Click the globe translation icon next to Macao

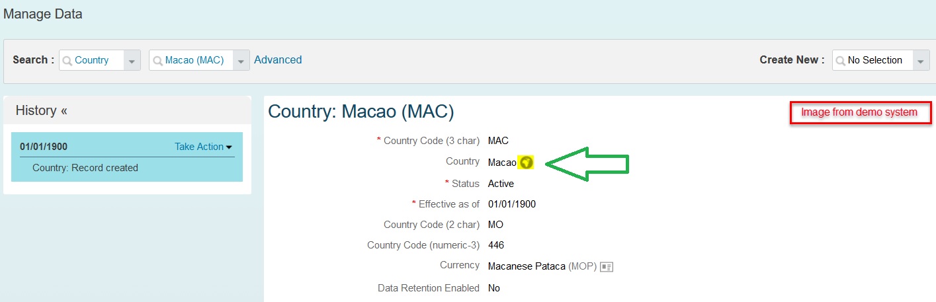(x=526, y=162)
